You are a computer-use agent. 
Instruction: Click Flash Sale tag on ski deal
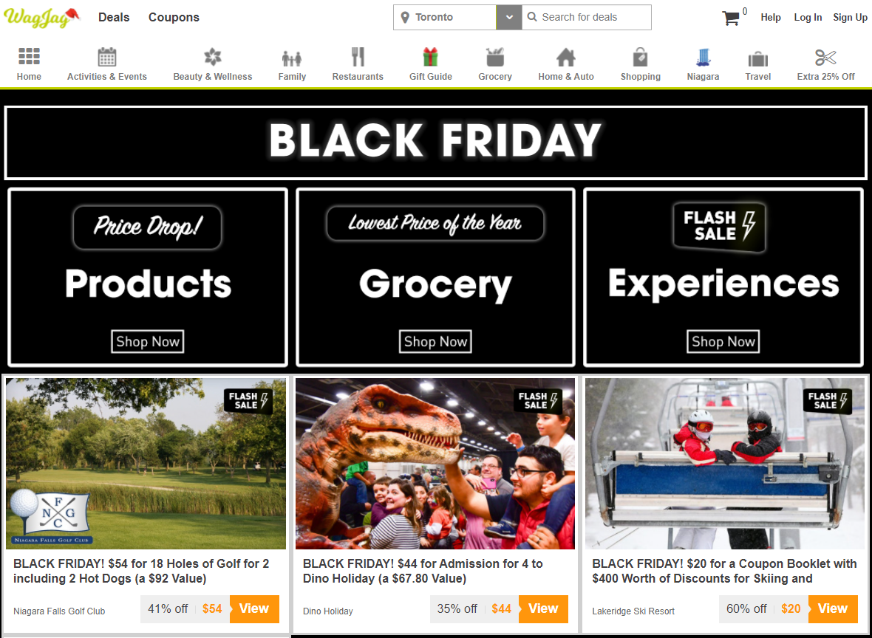(x=828, y=401)
